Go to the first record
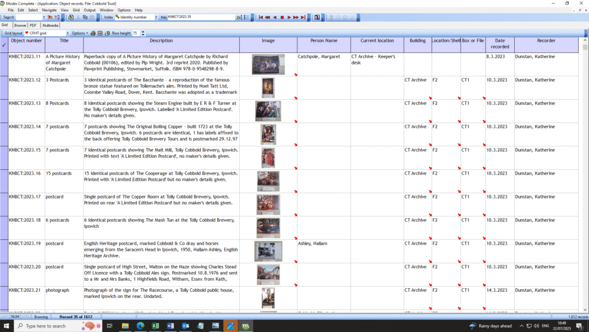The image size is (589, 332). [x=261, y=17]
